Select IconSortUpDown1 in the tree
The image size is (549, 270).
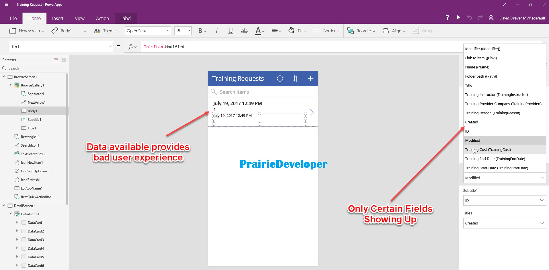35,171
